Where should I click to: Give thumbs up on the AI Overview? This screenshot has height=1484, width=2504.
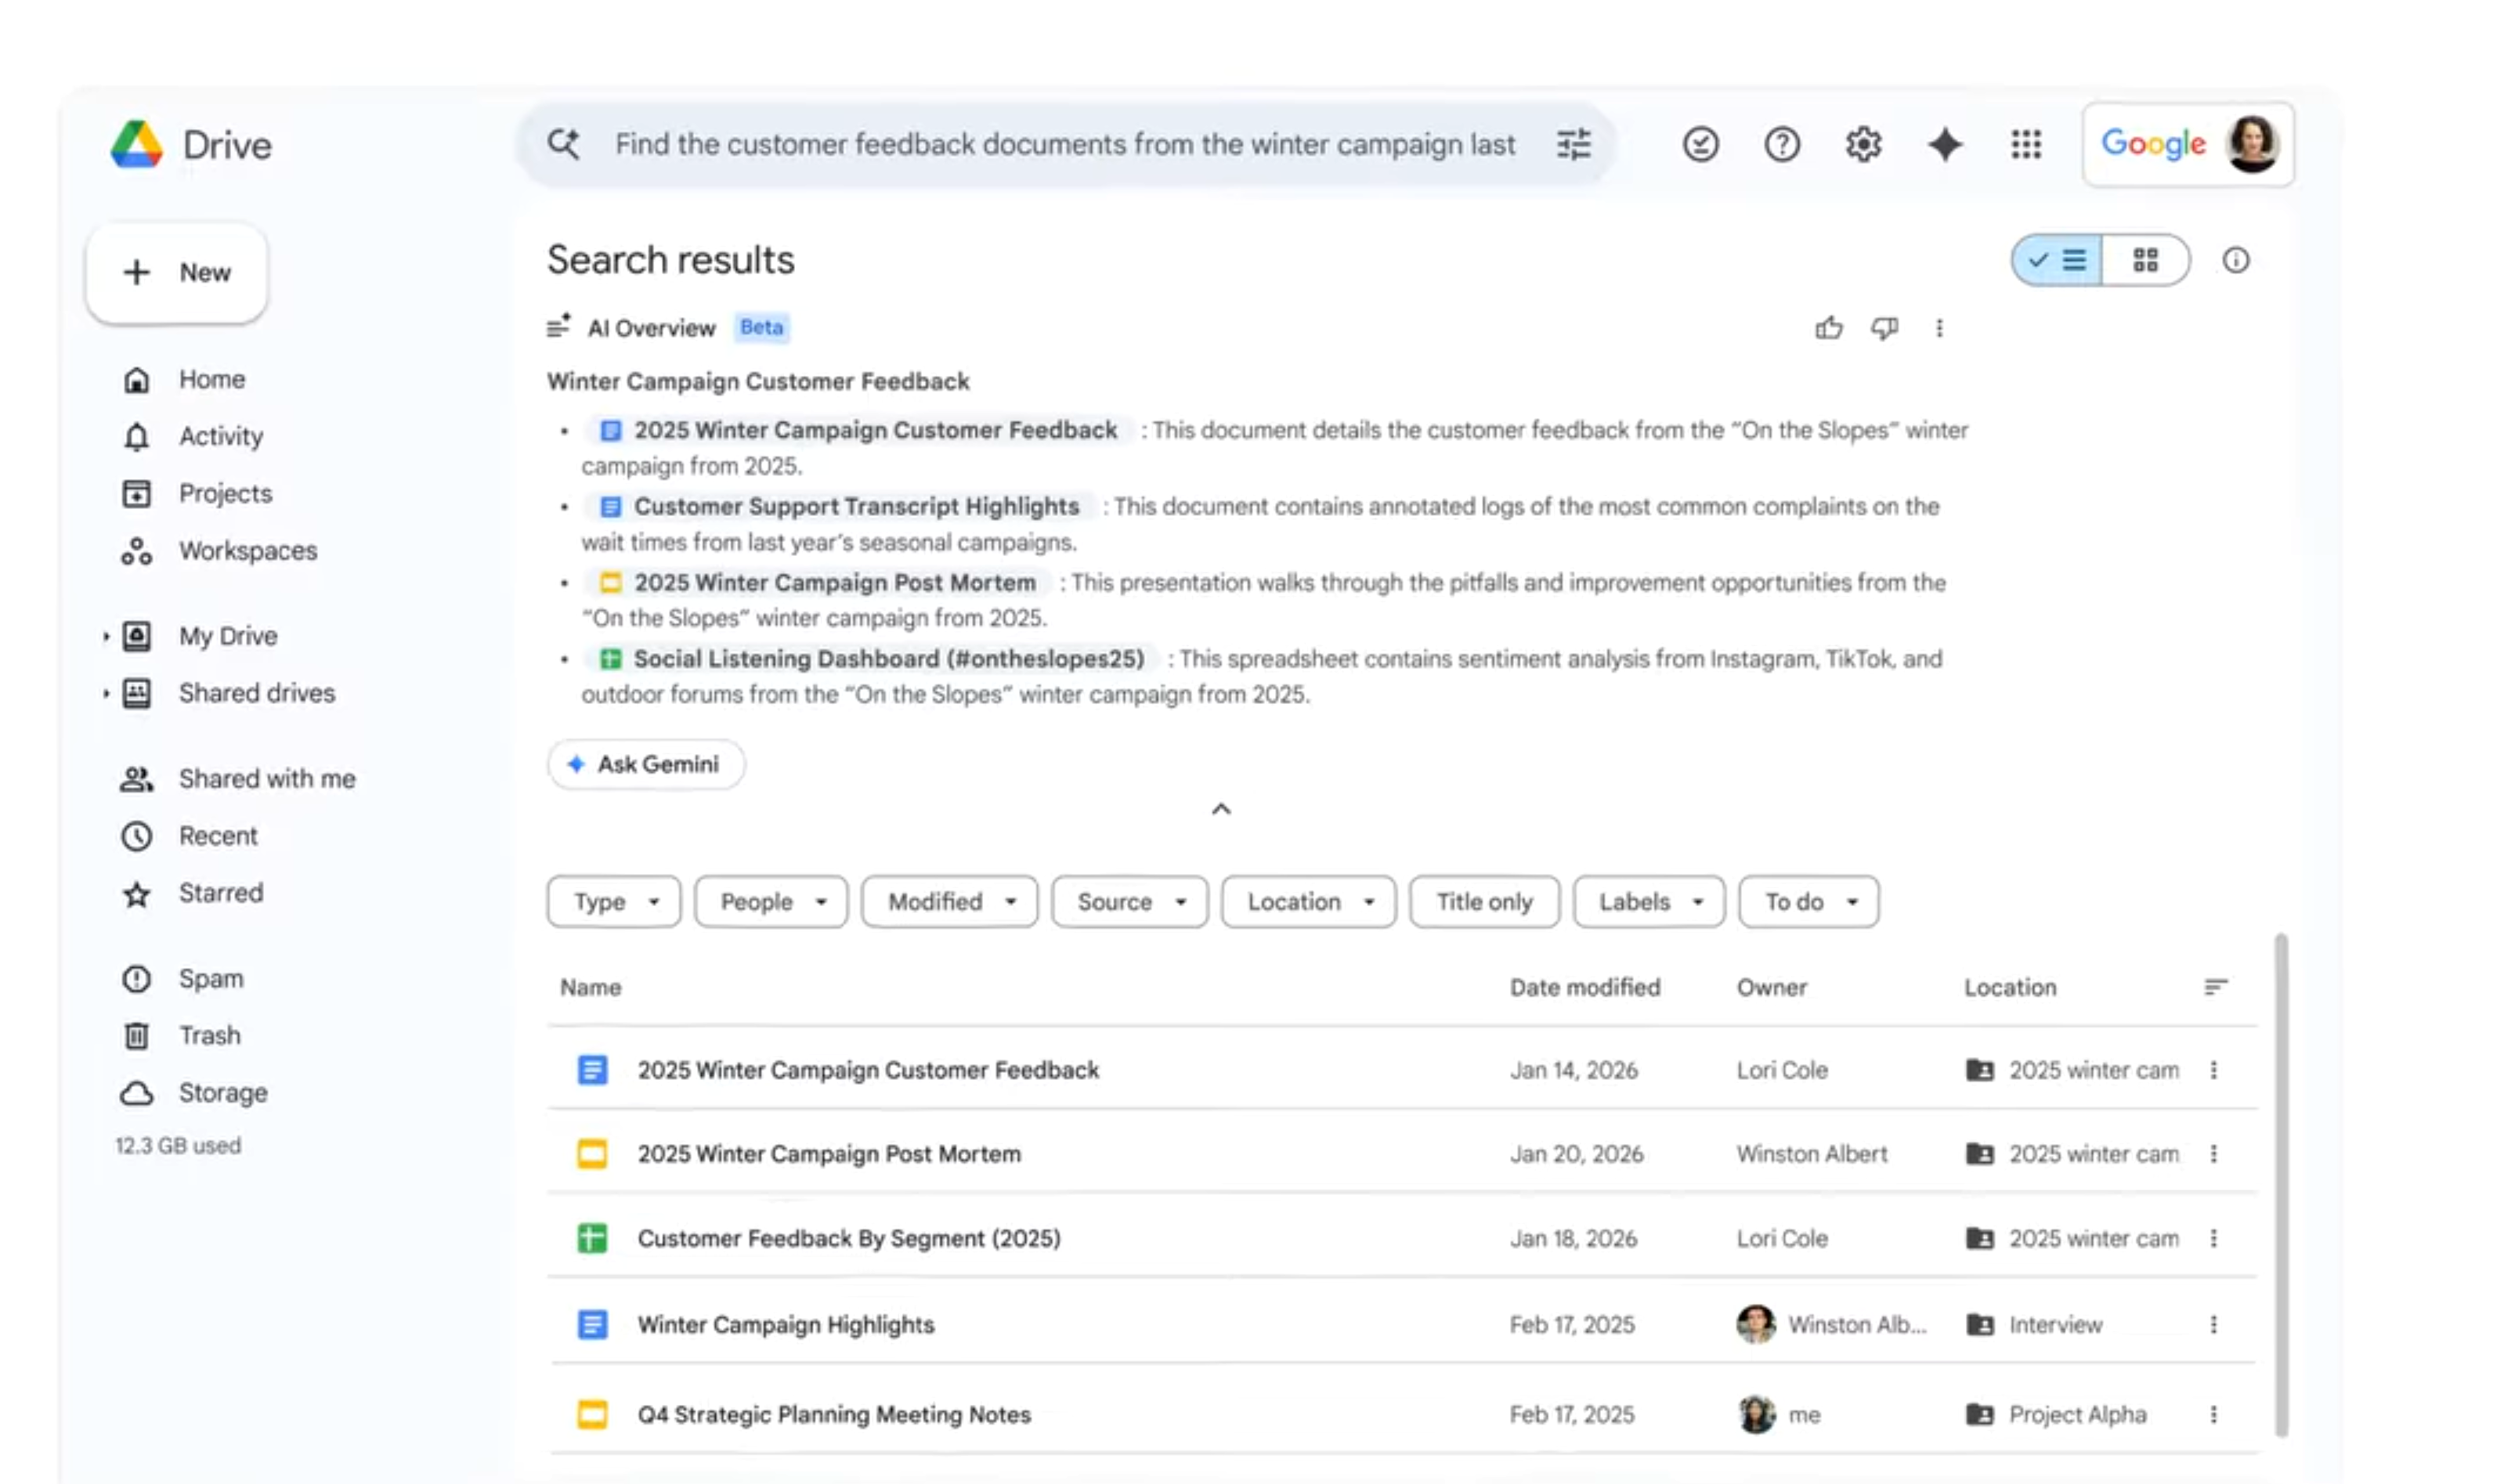click(x=1829, y=327)
